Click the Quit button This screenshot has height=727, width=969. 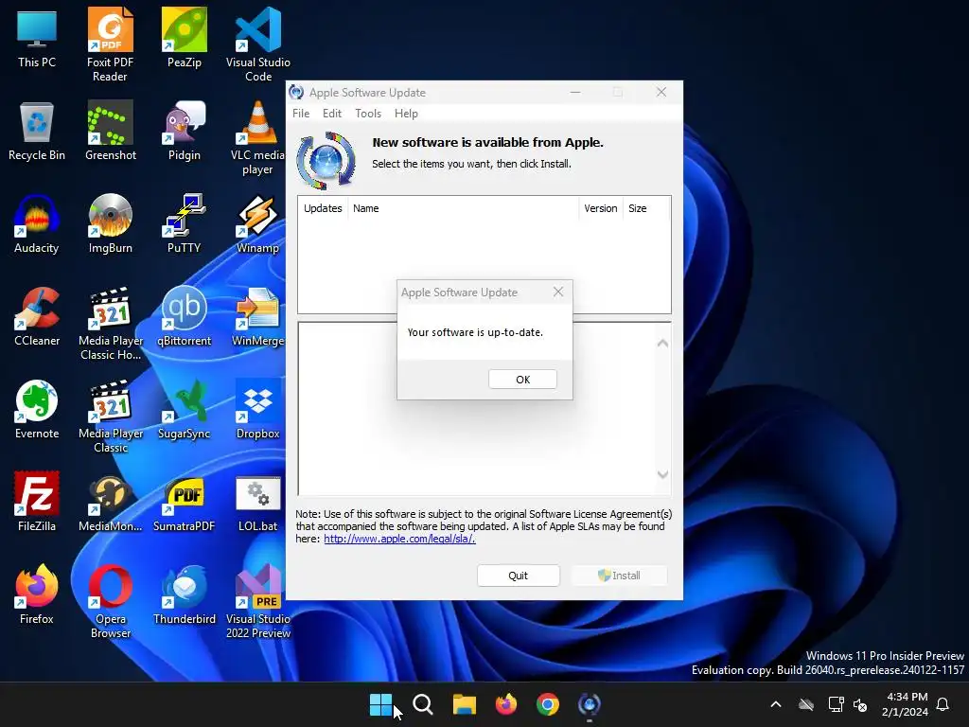[x=518, y=576]
